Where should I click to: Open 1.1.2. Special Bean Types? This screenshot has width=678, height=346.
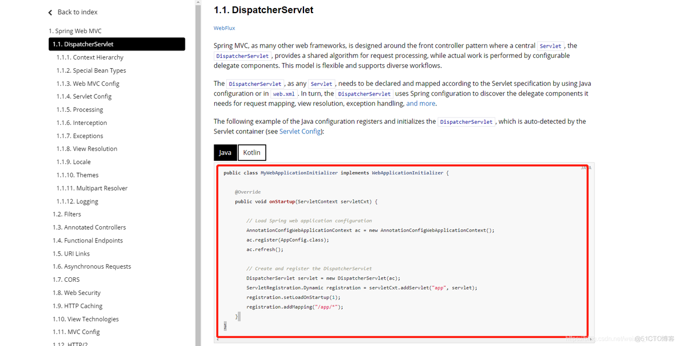point(91,70)
